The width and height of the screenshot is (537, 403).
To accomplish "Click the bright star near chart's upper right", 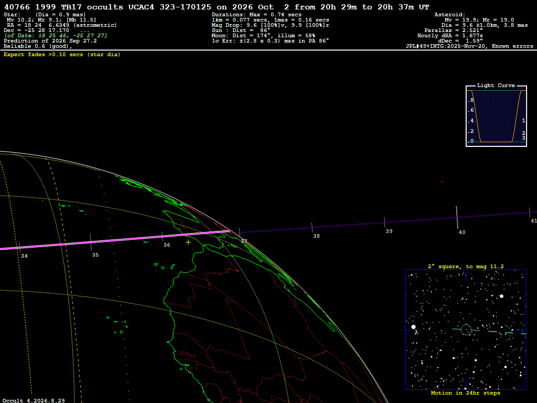I will (x=502, y=296).
